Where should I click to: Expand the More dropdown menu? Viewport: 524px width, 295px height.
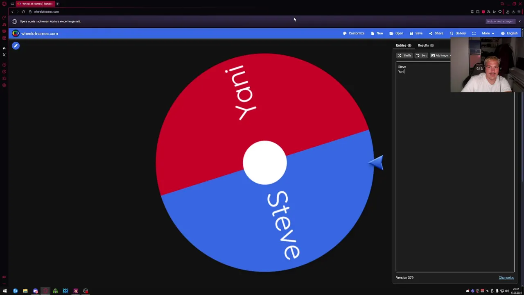pos(488,33)
